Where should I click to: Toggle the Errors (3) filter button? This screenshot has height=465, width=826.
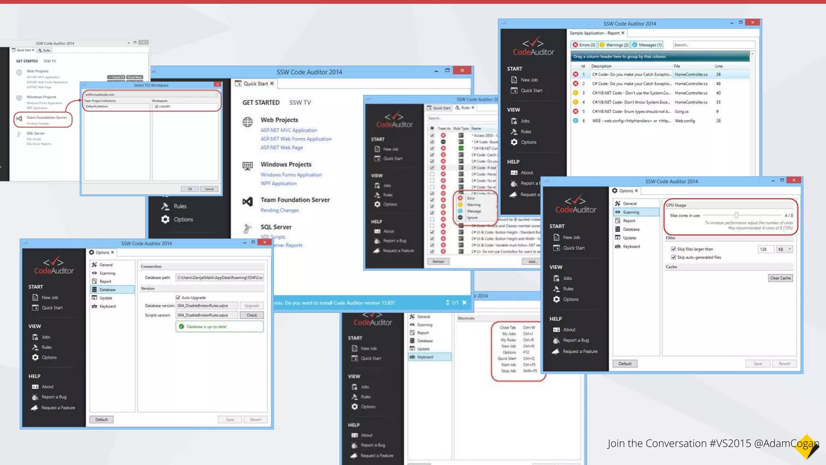tap(584, 45)
